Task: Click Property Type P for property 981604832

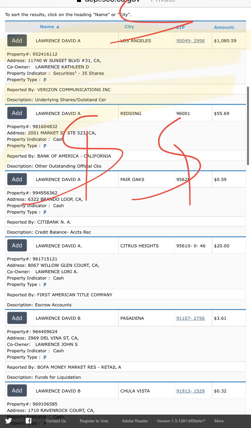Action: coord(45,146)
